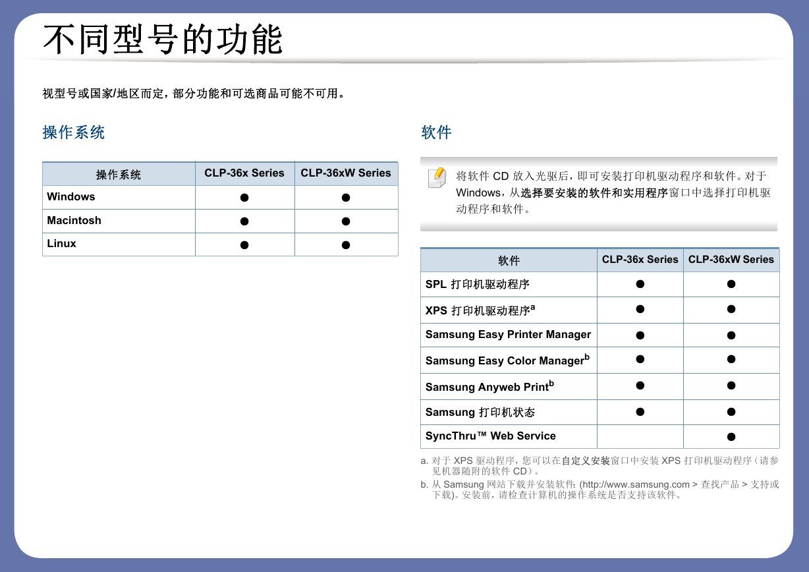Click the bold text 选择要安装的软件和实用程序

(x=594, y=193)
